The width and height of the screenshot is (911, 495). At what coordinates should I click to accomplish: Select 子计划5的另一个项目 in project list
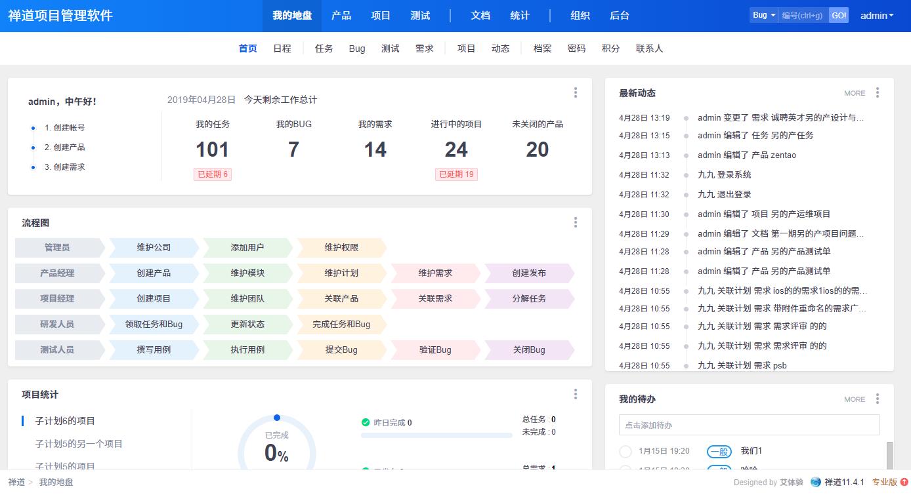[x=79, y=444]
